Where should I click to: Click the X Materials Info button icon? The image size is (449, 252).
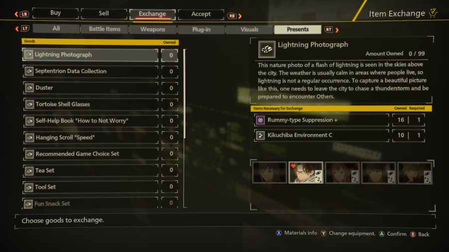pyautogui.click(x=278, y=233)
